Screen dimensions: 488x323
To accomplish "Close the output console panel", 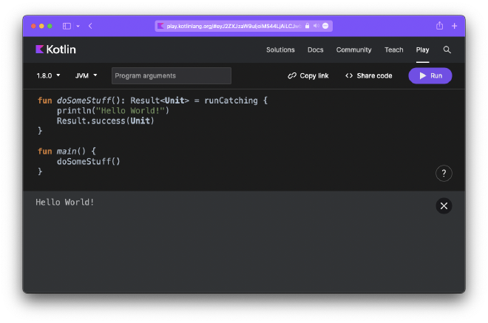I will click(444, 206).
